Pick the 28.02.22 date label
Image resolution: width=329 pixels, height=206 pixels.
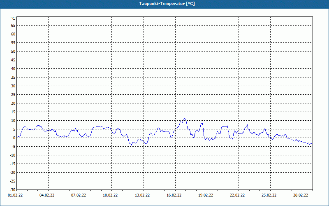coord(301,195)
